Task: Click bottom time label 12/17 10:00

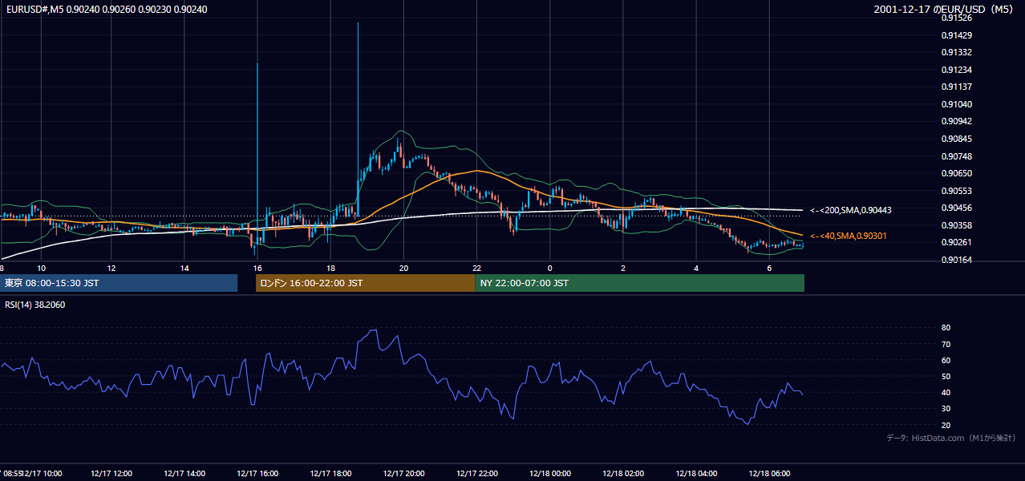Action: pos(43,473)
